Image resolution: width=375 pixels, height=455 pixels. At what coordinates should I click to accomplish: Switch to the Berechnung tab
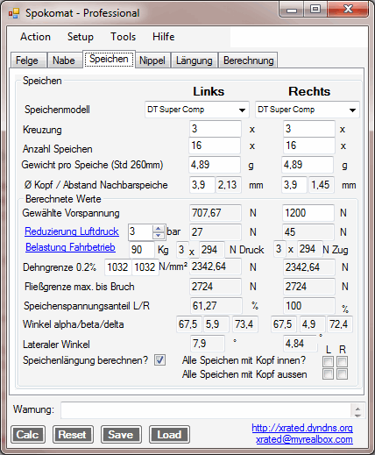pyautogui.click(x=248, y=60)
